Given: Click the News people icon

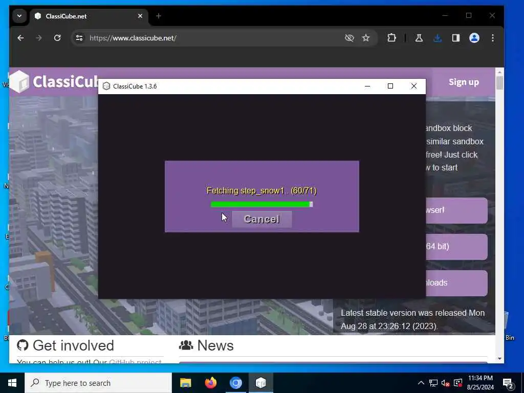Looking at the screenshot, I should coord(186,345).
